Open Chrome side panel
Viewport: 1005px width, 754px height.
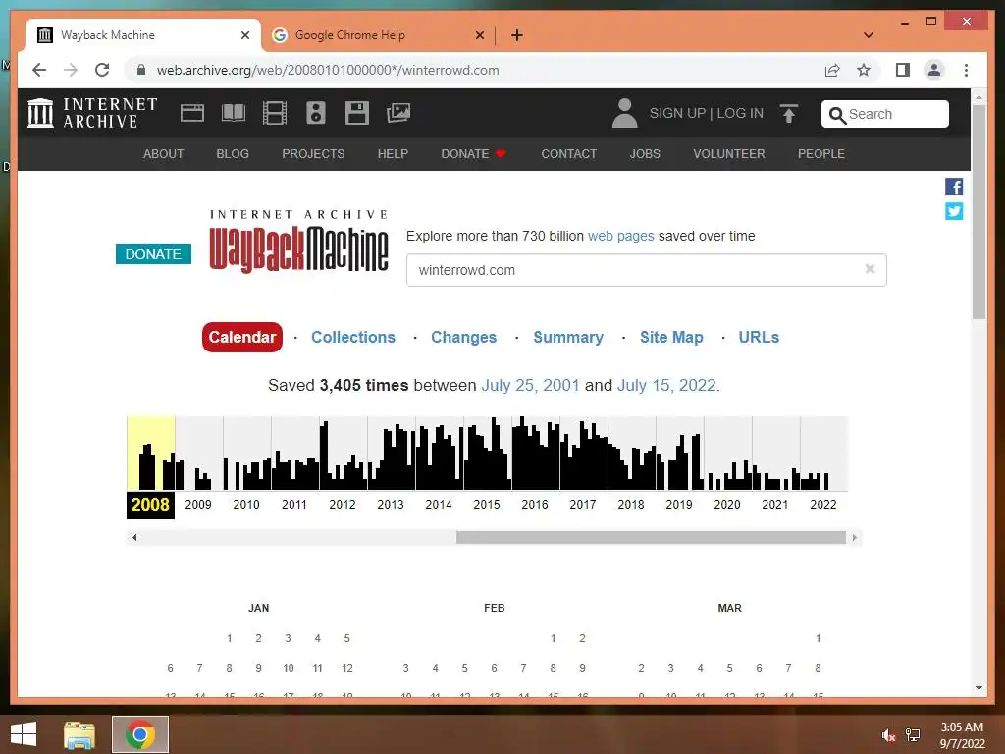pos(903,70)
